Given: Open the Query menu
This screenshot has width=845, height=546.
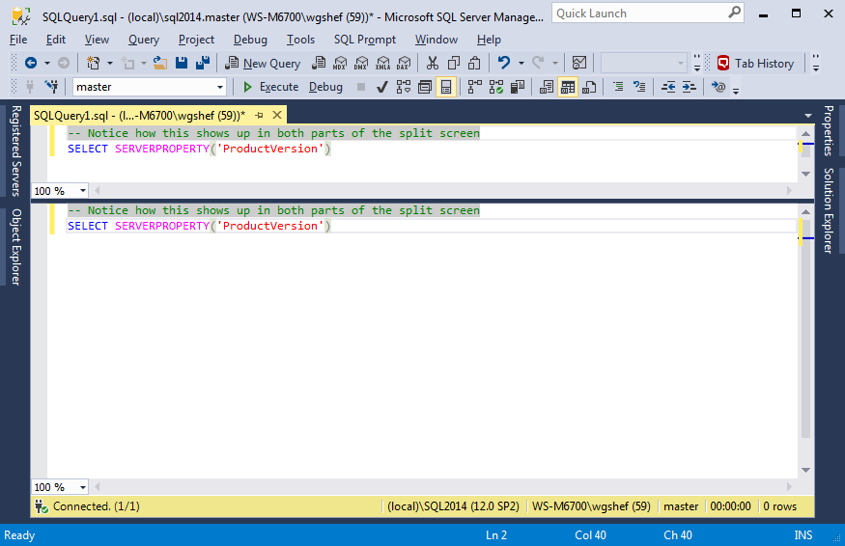Looking at the screenshot, I should (143, 40).
